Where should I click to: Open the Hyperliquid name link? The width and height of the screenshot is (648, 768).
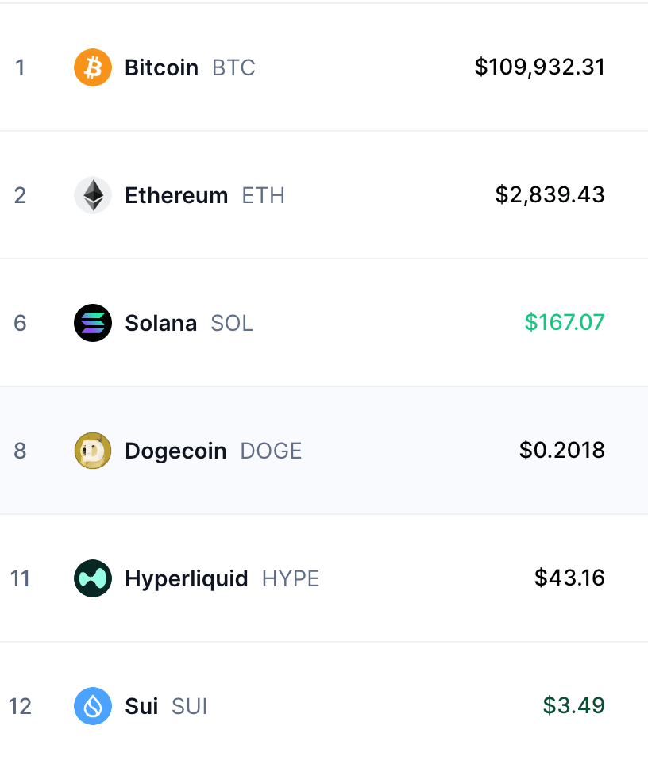(x=187, y=579)
